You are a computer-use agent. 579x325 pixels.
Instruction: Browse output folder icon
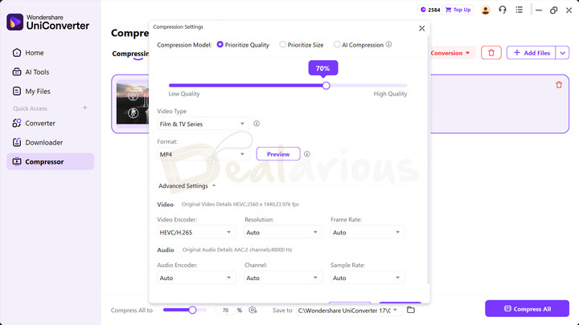click(x=411, y=310)
